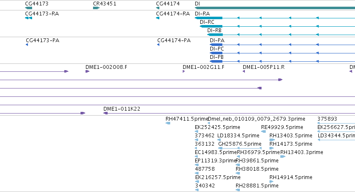Click the 363132 feature label

click(204, 144)
